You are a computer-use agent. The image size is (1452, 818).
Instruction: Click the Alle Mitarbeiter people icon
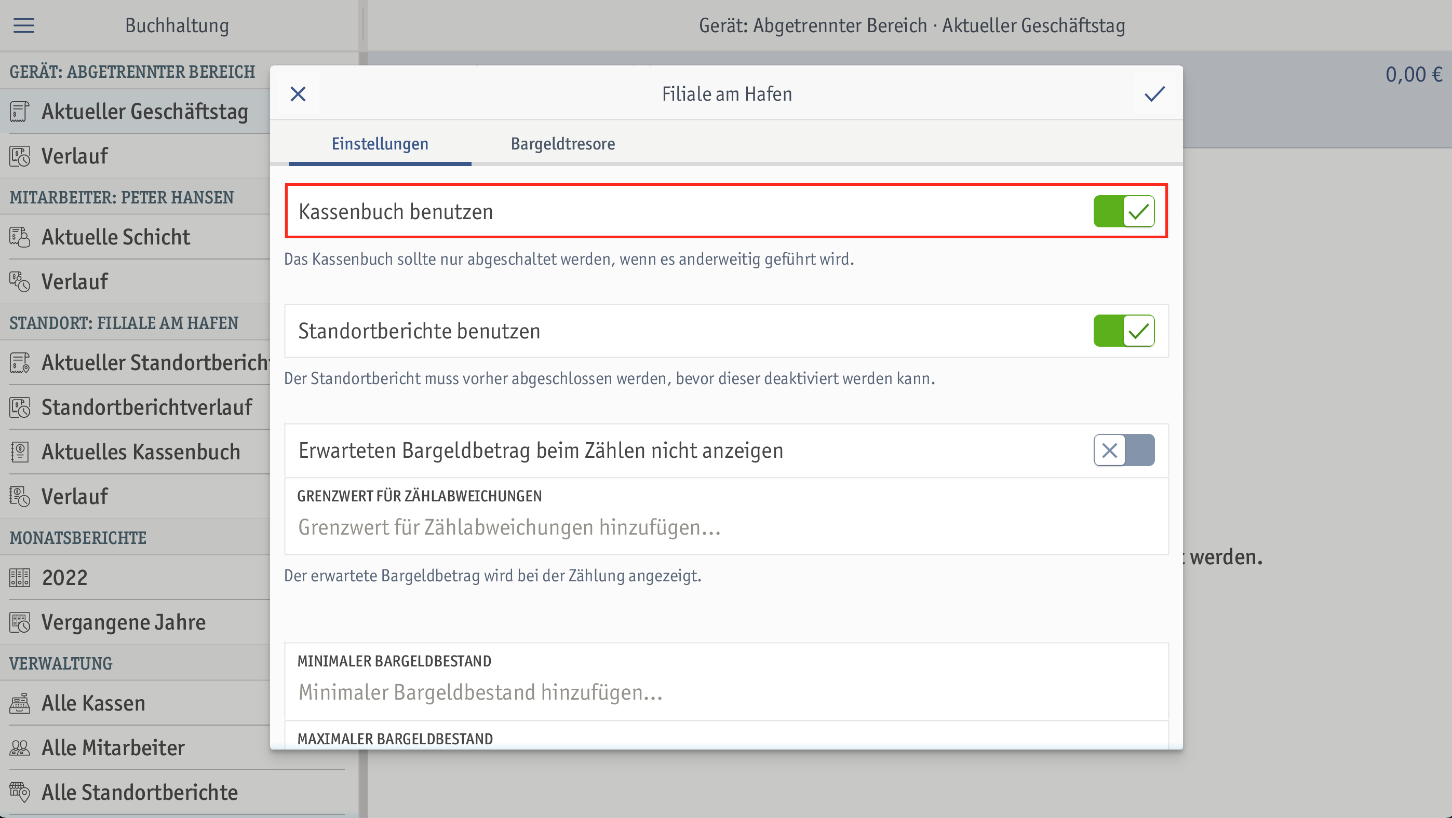tap(19, 747)
